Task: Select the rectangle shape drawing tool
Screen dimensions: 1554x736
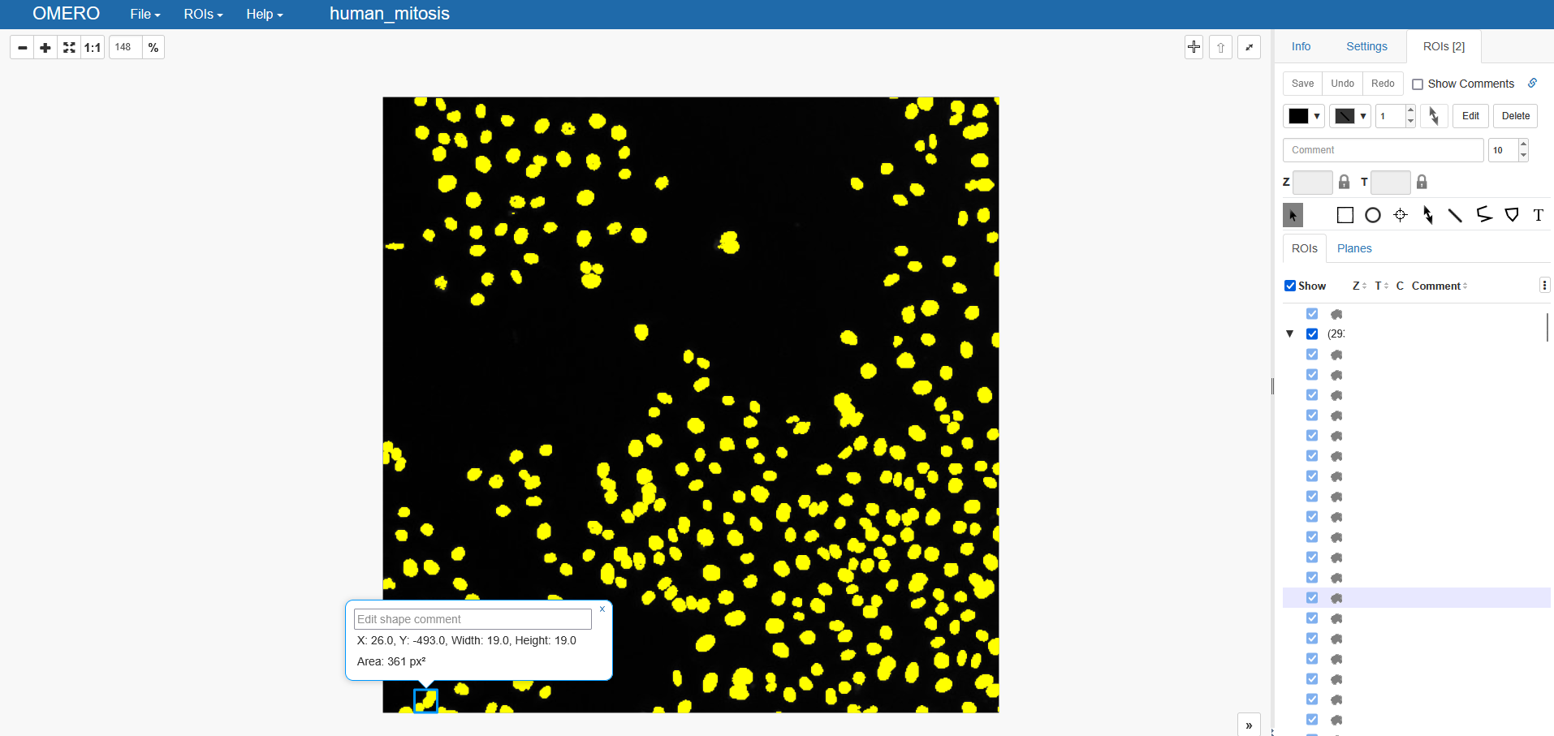Action: (1345, 215)
